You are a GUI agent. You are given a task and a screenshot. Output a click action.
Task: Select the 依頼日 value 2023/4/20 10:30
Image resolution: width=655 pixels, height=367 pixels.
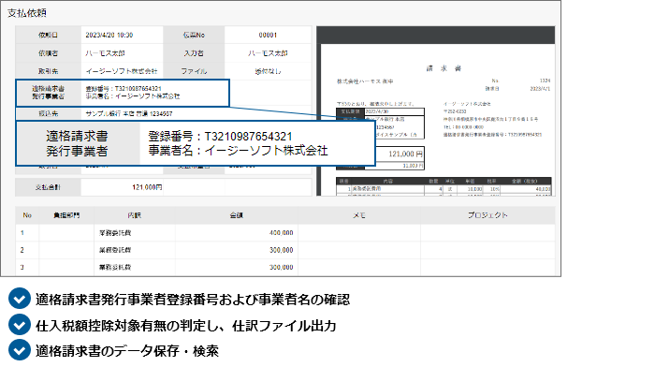pyautogui.click(x=109, y=36)
